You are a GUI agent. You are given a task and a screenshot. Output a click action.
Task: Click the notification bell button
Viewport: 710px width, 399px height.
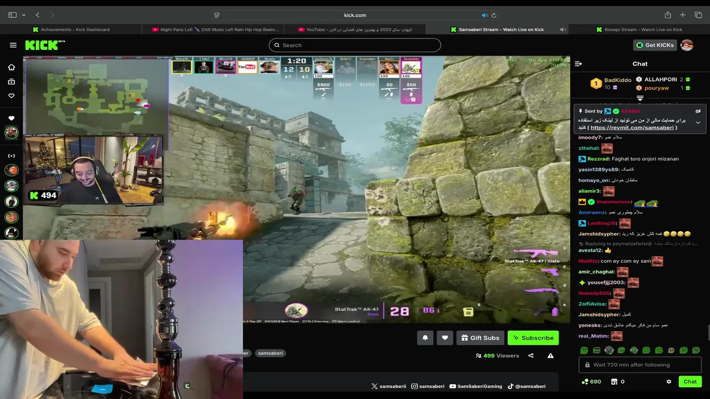coord(425,337)
